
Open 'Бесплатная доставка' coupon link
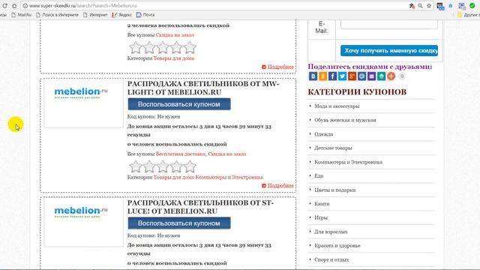tap(181, 154)
